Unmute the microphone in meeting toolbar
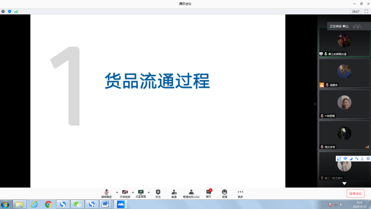371x209 pixels. tap(107, 194)
